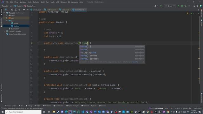Open Project panel options gear
This screenshot has width=203, height=114.
click(x=24, y=9)
